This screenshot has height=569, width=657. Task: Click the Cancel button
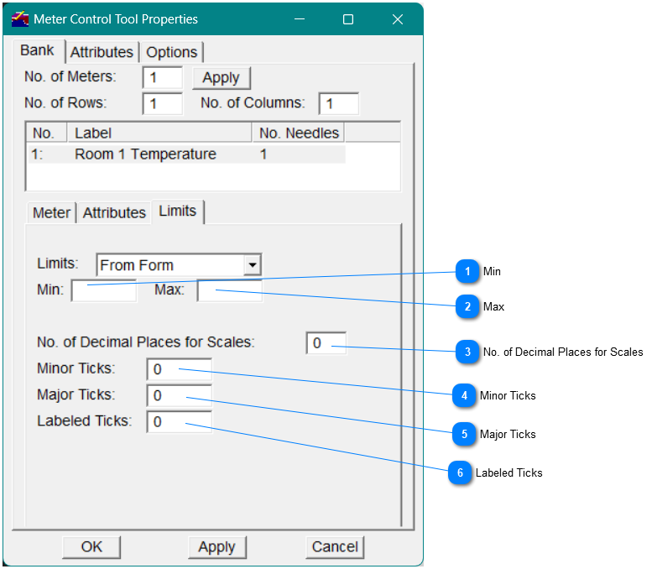click(x=335, y=547)
